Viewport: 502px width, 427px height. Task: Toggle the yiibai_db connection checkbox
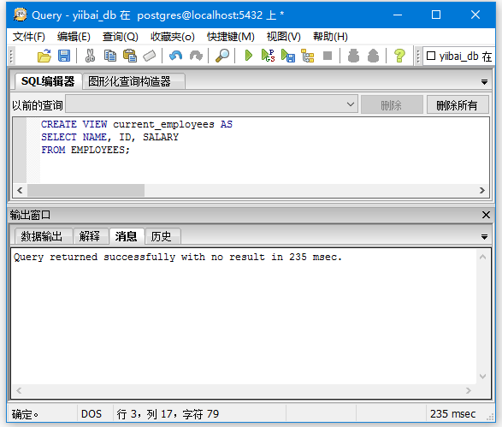[x=431, y=56]
